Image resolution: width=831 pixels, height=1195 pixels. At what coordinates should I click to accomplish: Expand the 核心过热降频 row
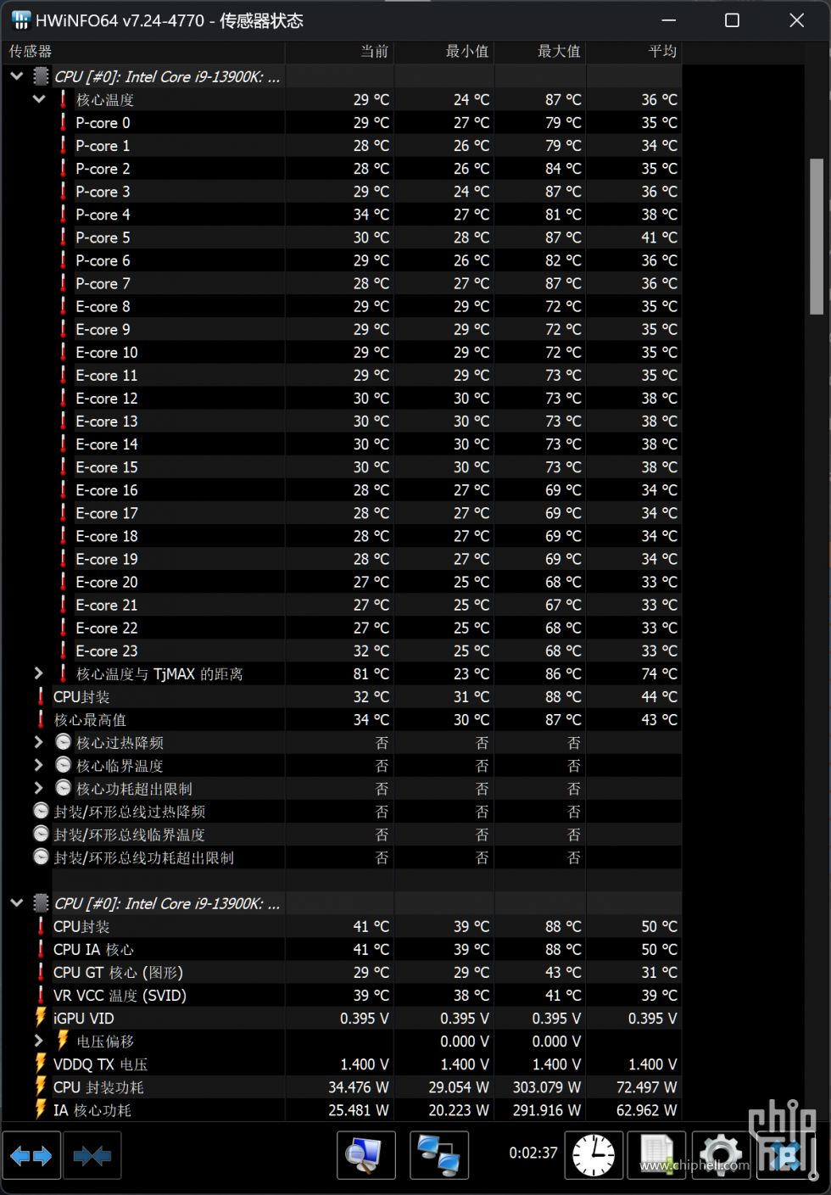[x=39, y=742]
